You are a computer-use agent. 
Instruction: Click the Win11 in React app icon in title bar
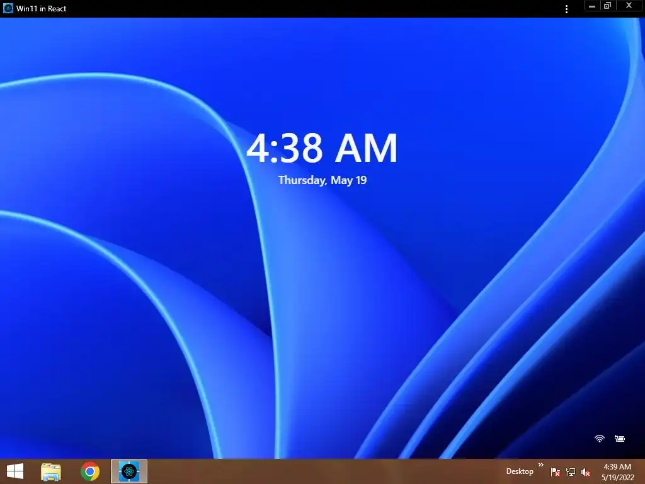[8, 8]
